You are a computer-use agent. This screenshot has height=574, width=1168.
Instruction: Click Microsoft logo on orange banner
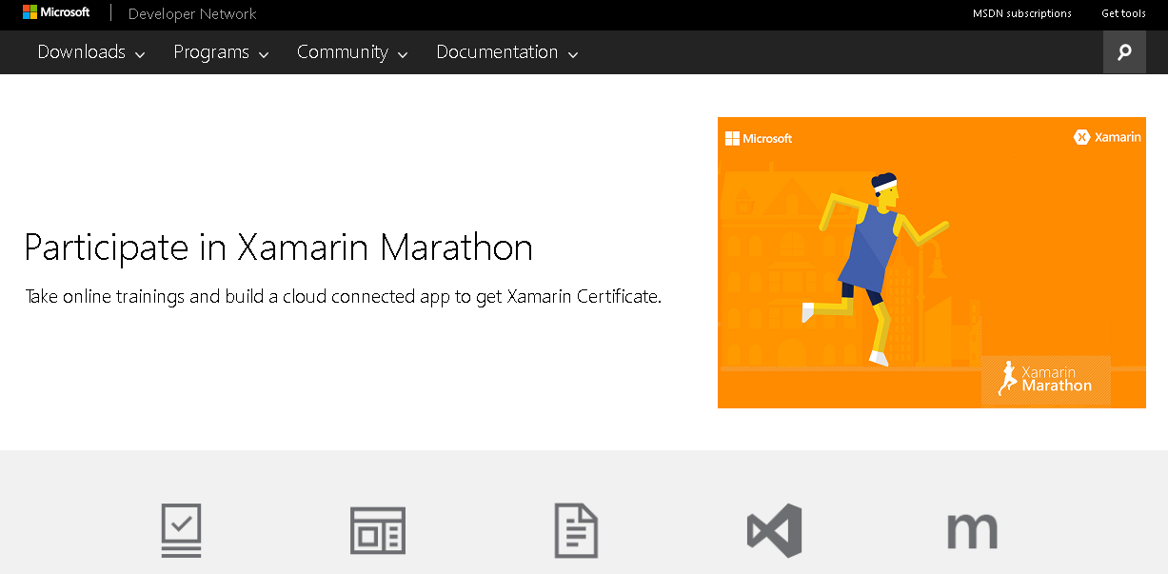tap(759, 138)
